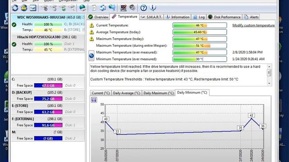This screenshot has width=289, height=162.
Task: Go to the Alerts tab
Action: pyautogui.click(x=251, y=17)
